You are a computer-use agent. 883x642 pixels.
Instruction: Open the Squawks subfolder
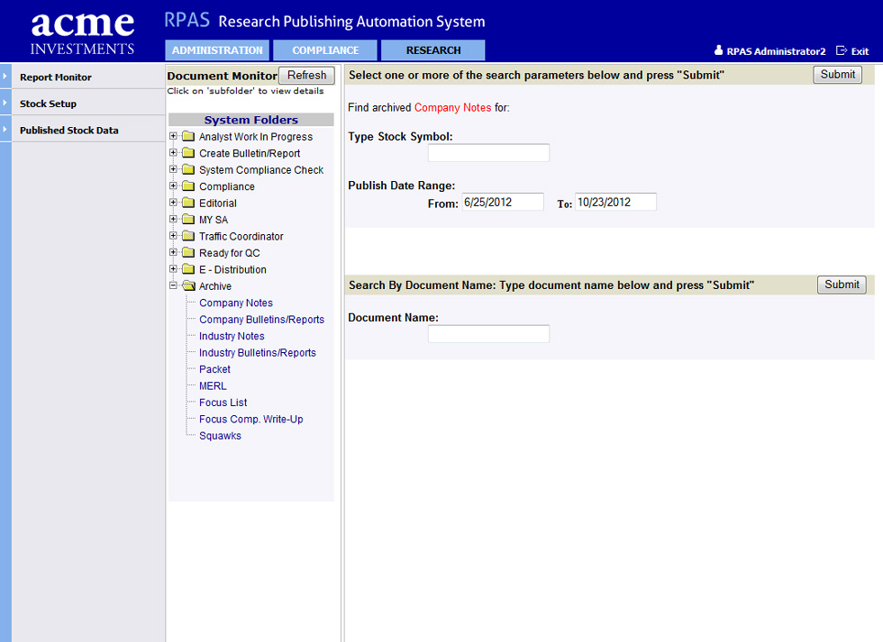pos(220,436)
